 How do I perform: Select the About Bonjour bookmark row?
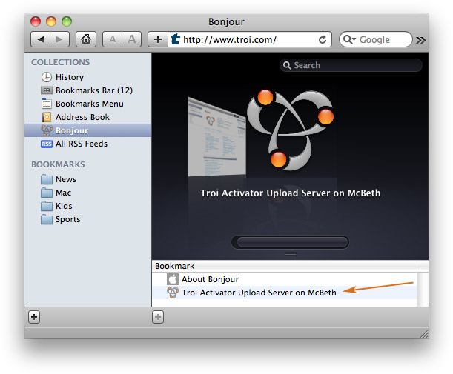[285, 279]
